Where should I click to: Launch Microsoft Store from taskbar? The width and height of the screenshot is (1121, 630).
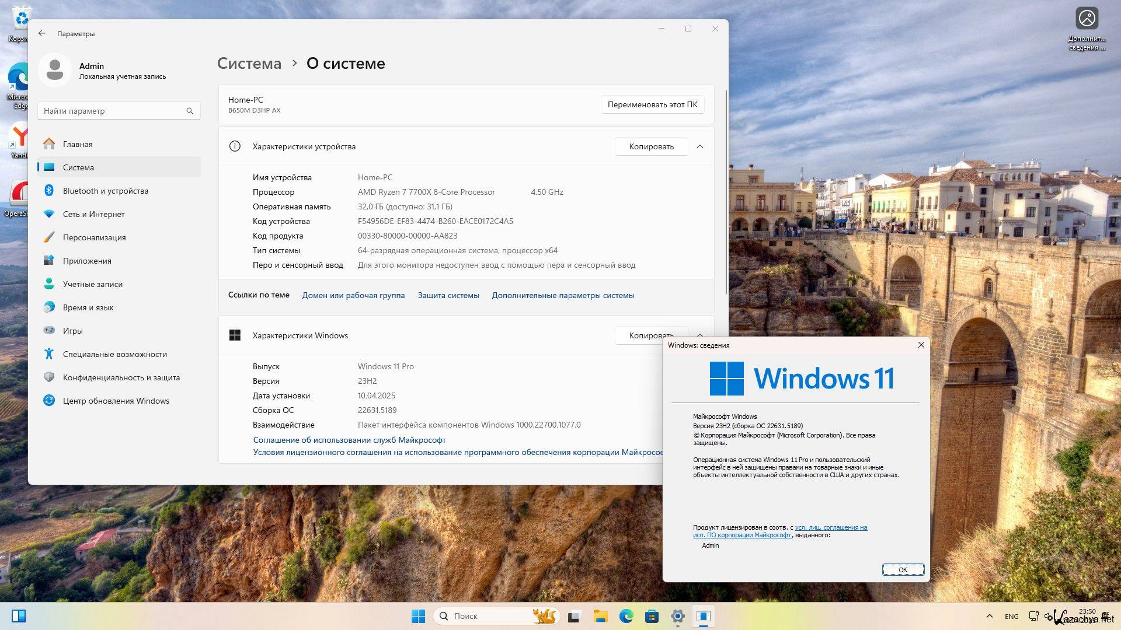click(x=652, y=616)
